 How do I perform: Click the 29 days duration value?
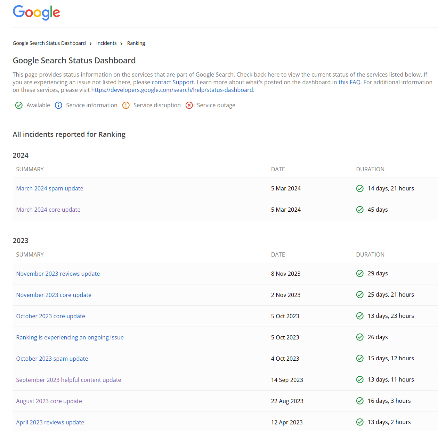(378, 273)
